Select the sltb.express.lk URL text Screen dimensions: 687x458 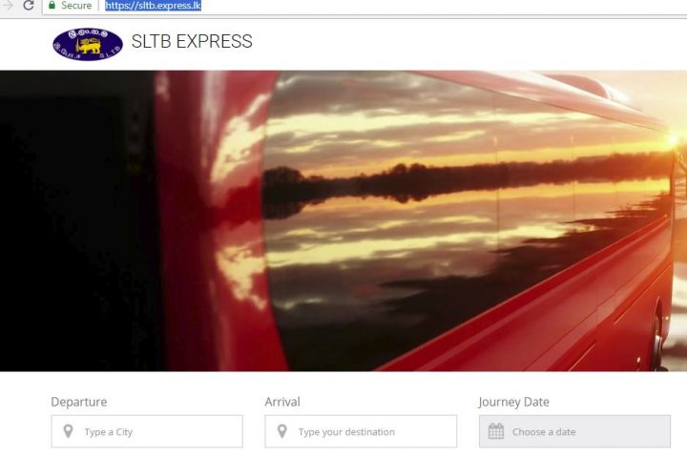pos(153,6)
